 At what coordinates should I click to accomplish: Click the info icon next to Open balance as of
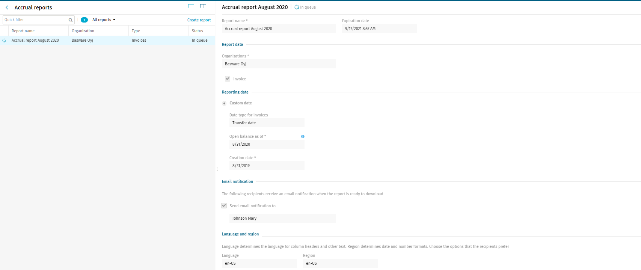tap(303, 137)
